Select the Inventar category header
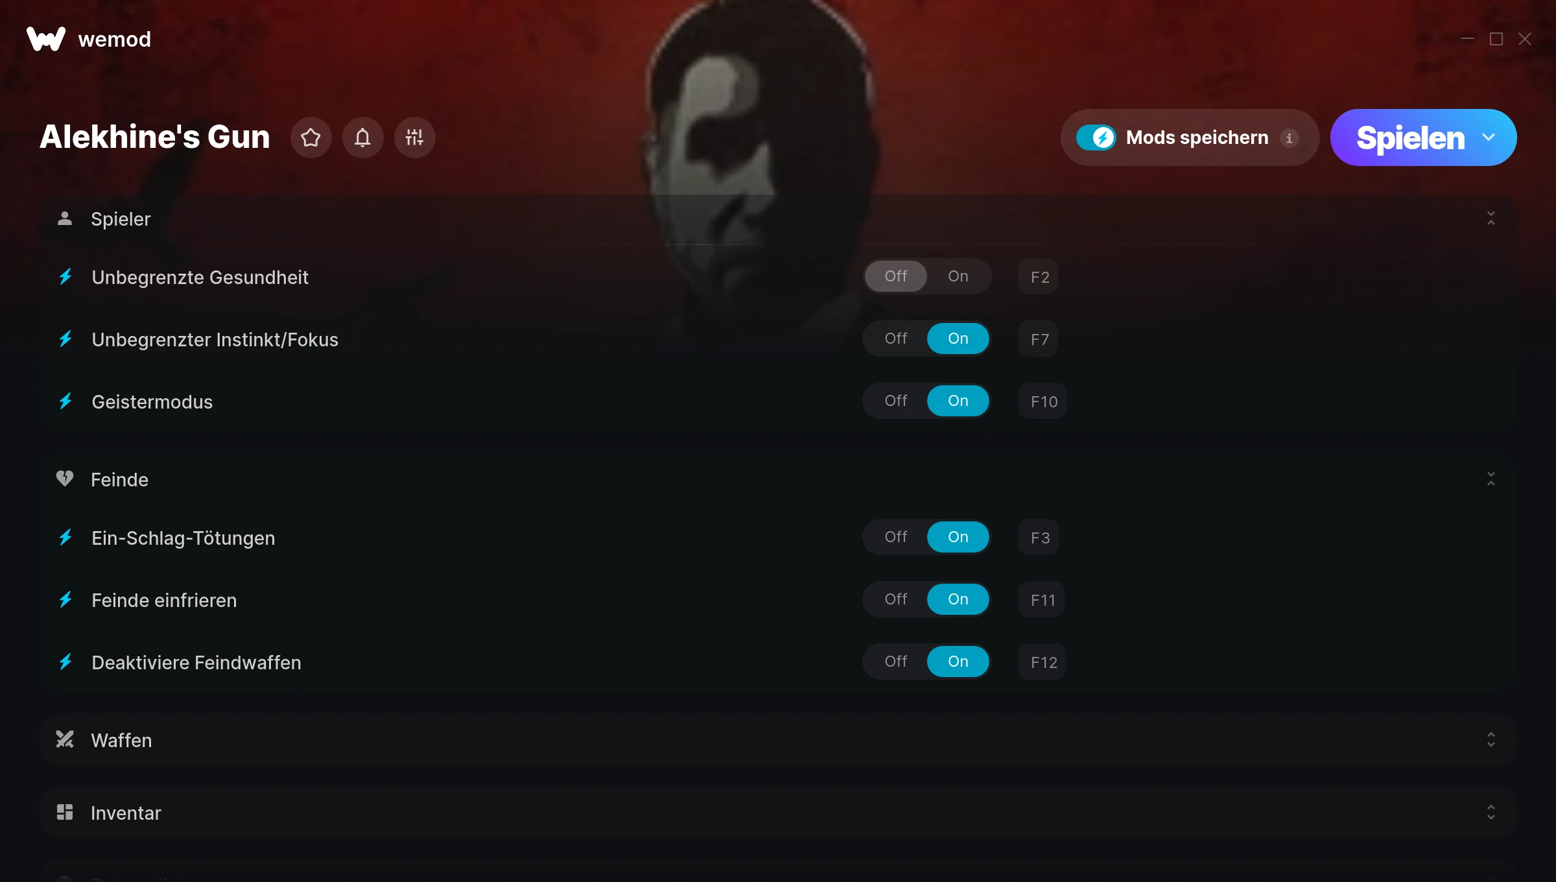 pyautogui.click(x=778, y=813)
